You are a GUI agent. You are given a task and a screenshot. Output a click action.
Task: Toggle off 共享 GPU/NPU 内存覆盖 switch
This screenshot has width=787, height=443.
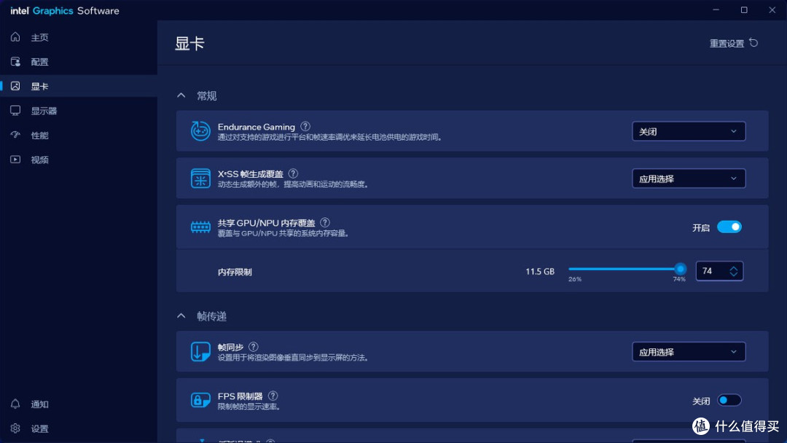(729, 227)
